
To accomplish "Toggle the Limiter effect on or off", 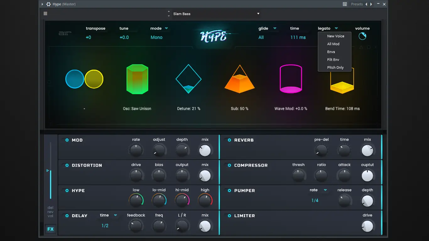I will [x=229, y=216].
